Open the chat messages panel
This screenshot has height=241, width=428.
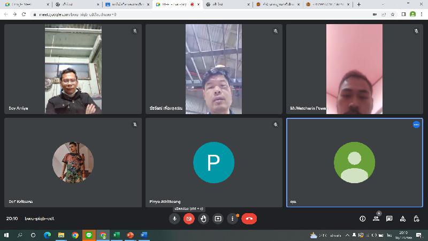click(389, 219)
